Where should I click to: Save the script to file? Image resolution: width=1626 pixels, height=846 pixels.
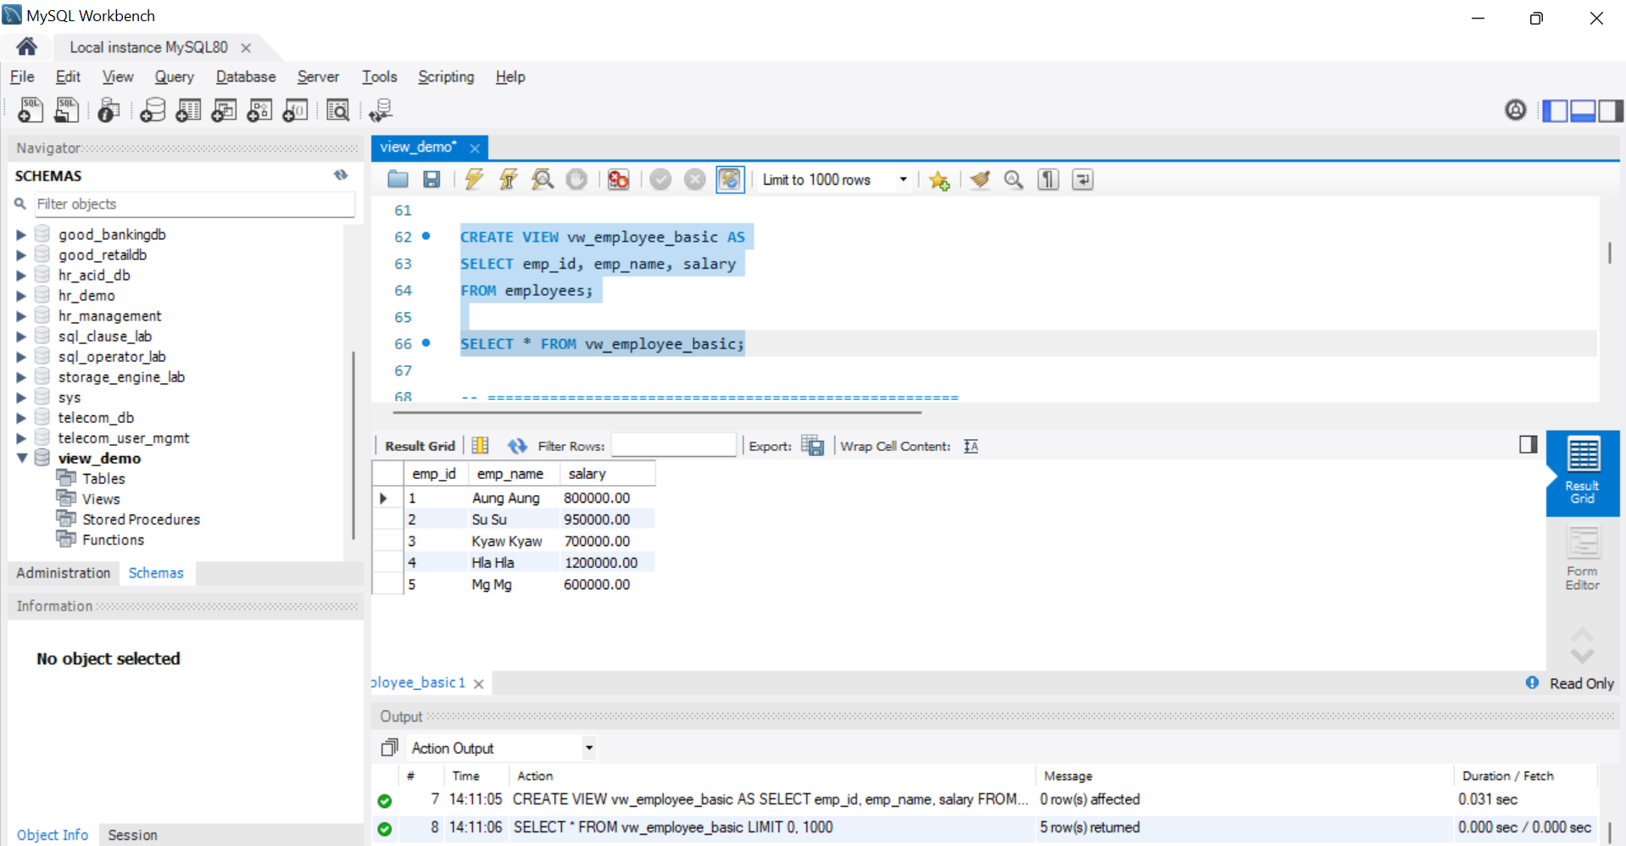point(432,179)
